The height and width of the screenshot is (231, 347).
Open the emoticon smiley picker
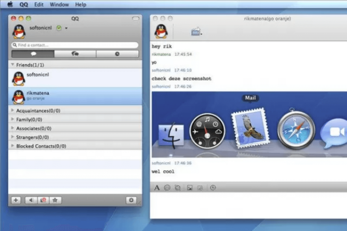tap(167, 188)
